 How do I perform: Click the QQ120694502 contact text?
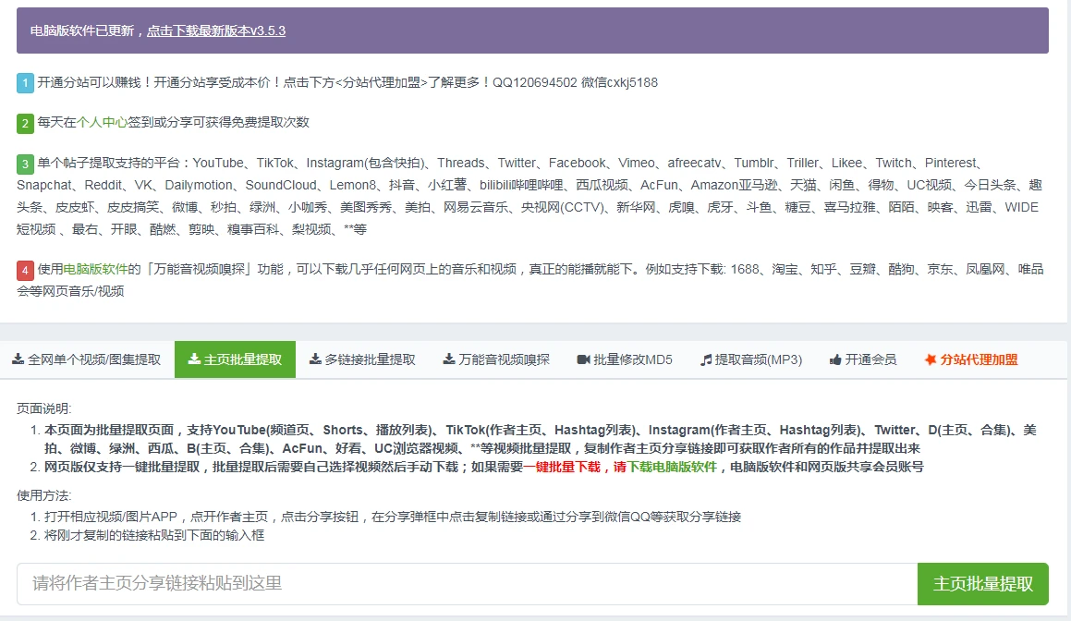pos(535,82)
